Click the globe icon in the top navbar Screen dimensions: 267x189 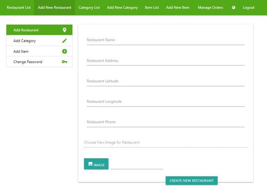[234, 7]
